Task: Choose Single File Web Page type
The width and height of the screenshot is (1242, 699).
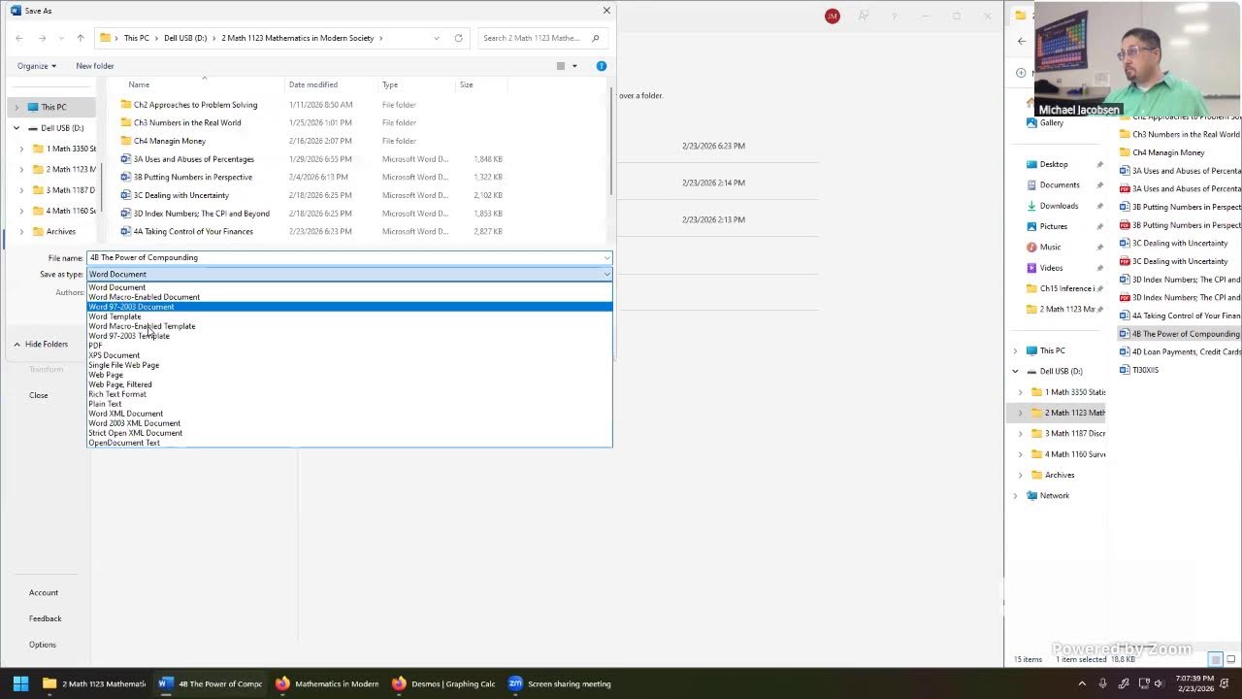Action: [x=124, y=365]
